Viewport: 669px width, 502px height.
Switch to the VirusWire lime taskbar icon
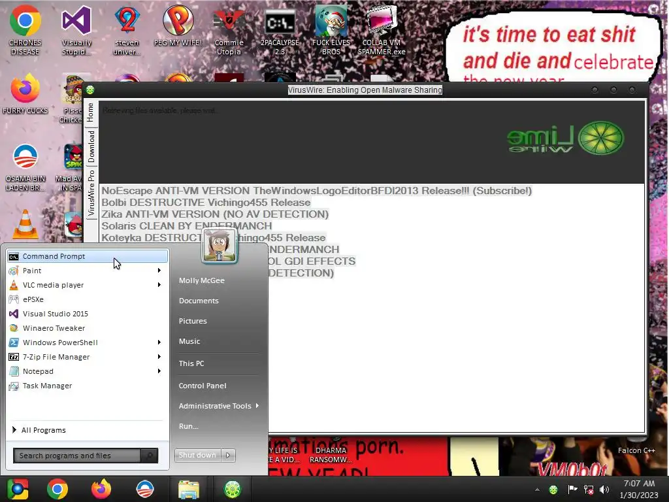point(232,489)
